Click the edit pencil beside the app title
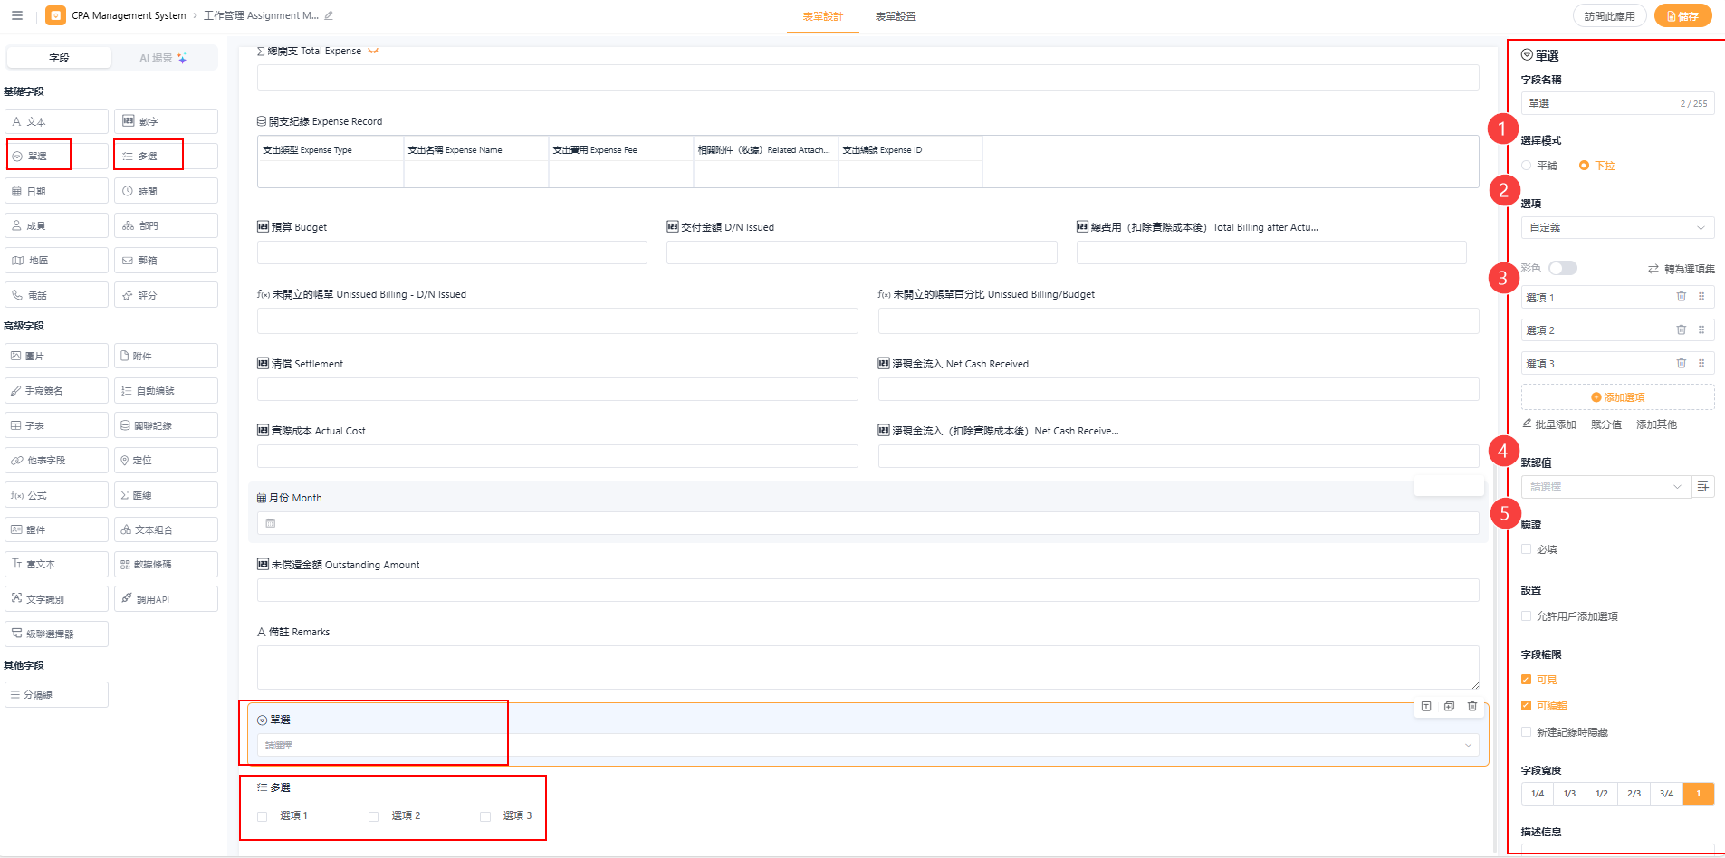The width and height of the screenshot is (1725, 858). point(329,15)
